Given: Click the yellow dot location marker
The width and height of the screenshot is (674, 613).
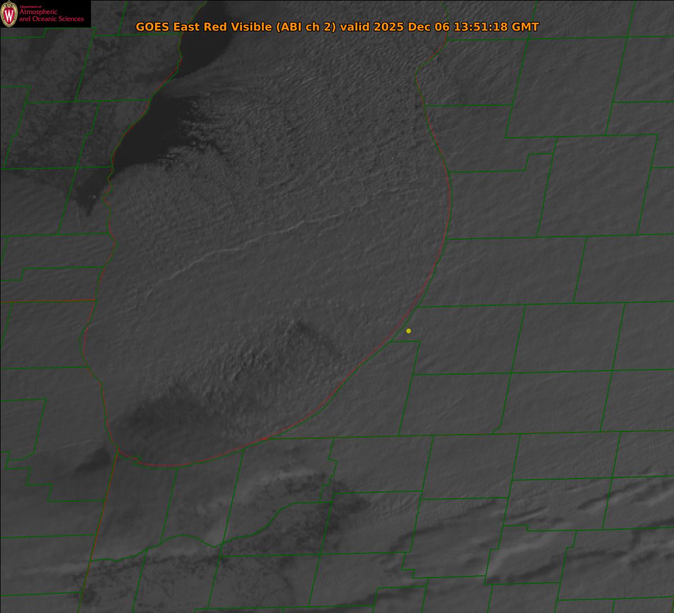Looking at the screenshot, I should click(x=408, y=331).
